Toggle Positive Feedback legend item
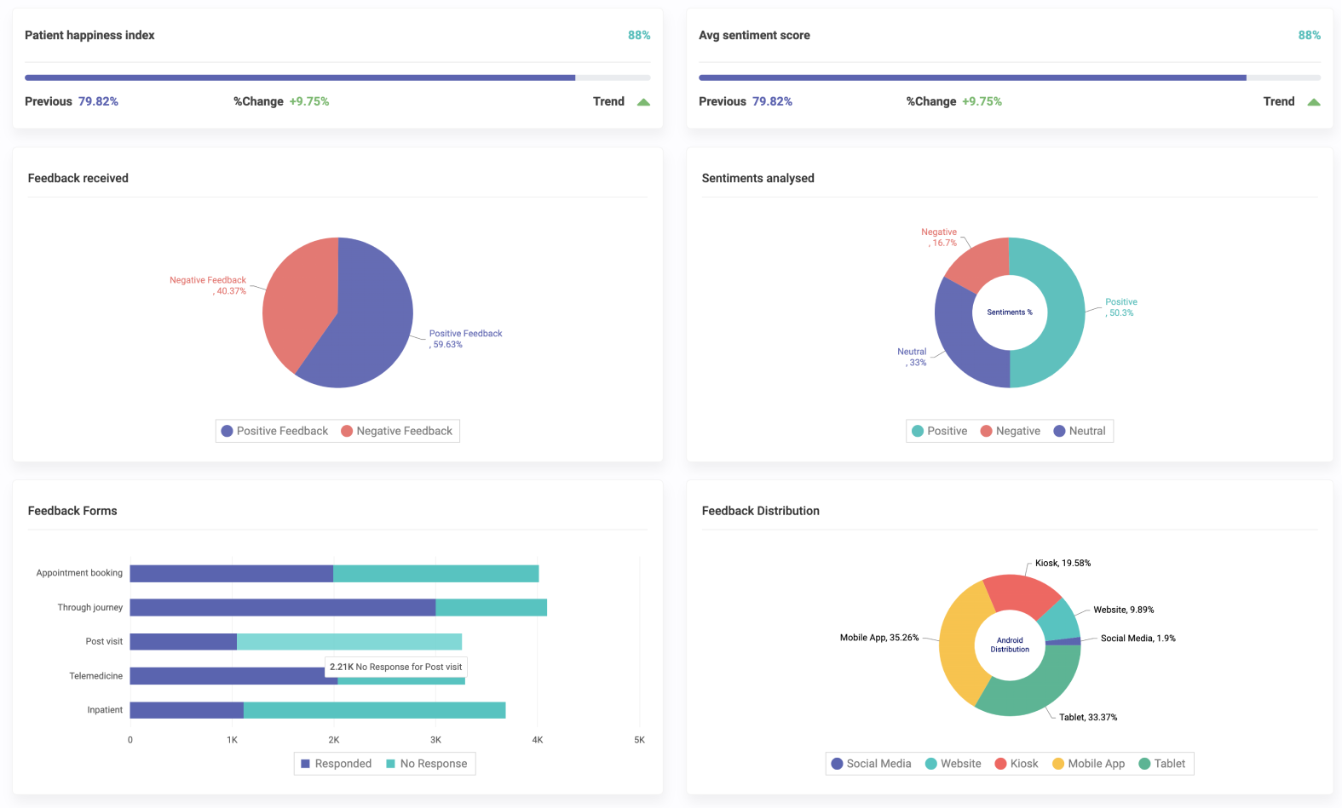Viewport: 1342px width, 808px height. coord(274,431)
